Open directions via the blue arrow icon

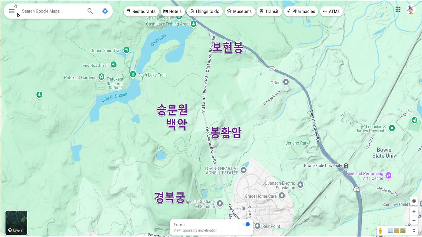[x=105, y=11]
